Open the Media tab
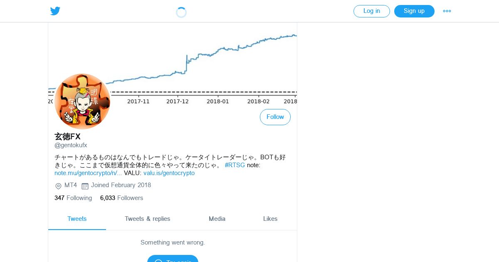Image resolution: width=499 pixels, height=262 pixels. tap(217, 219)
